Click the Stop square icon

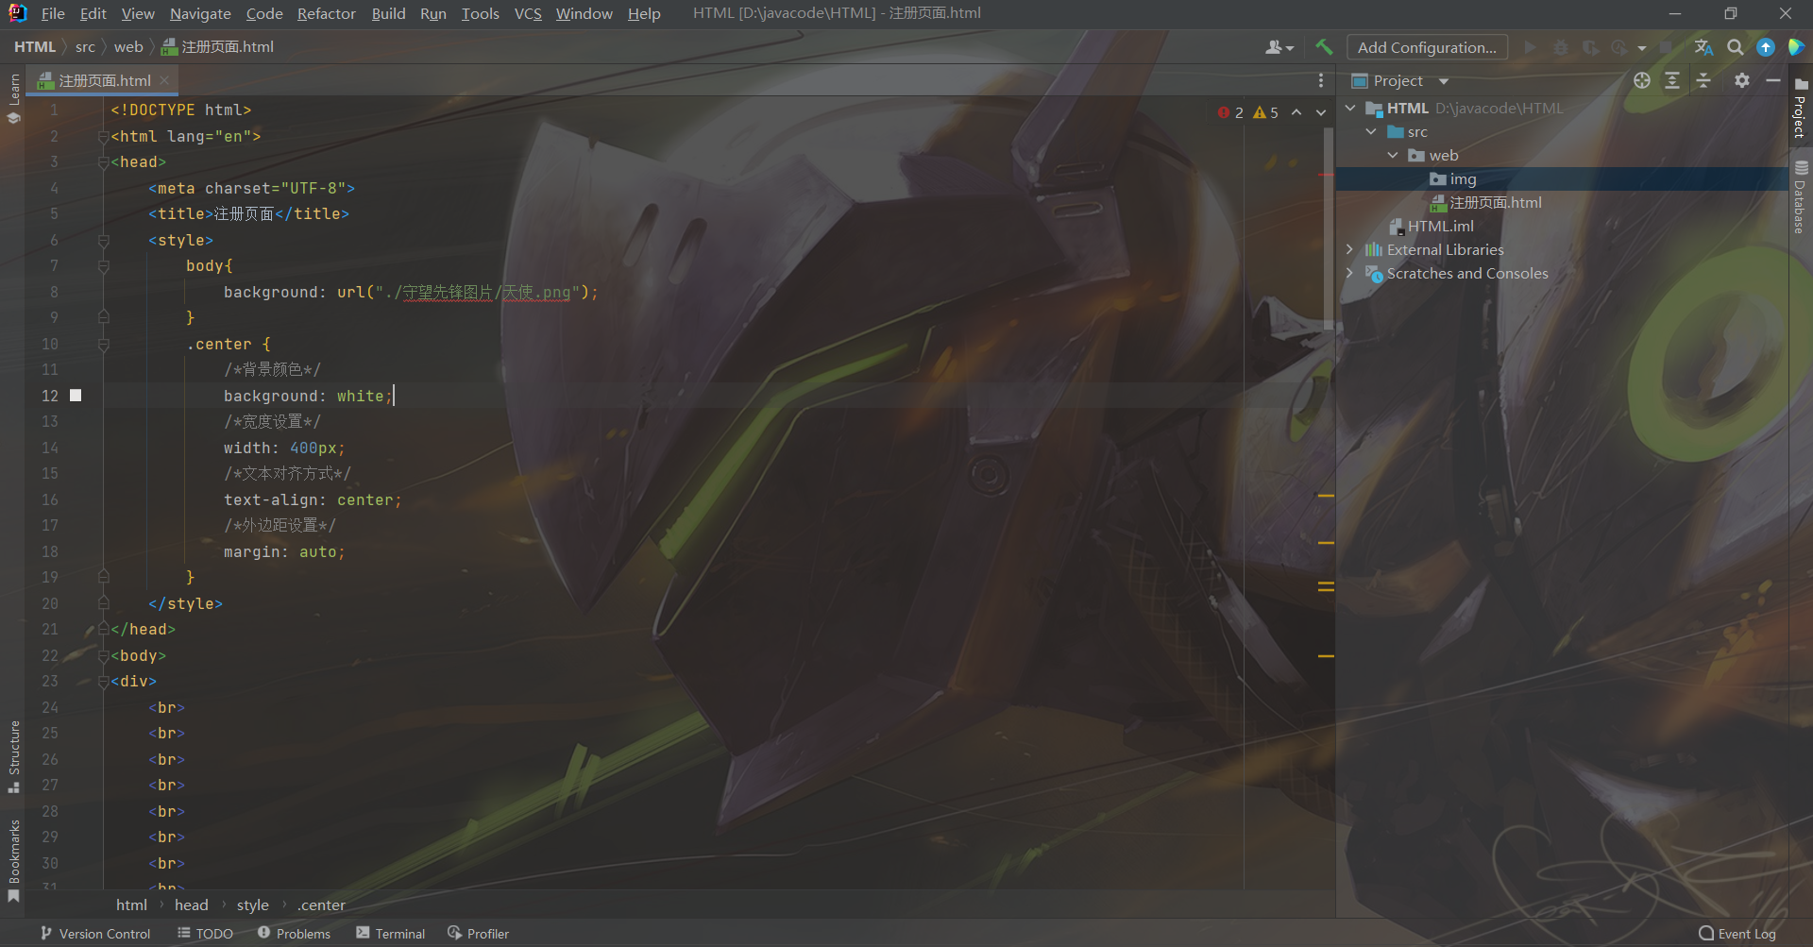point(1667,47)
